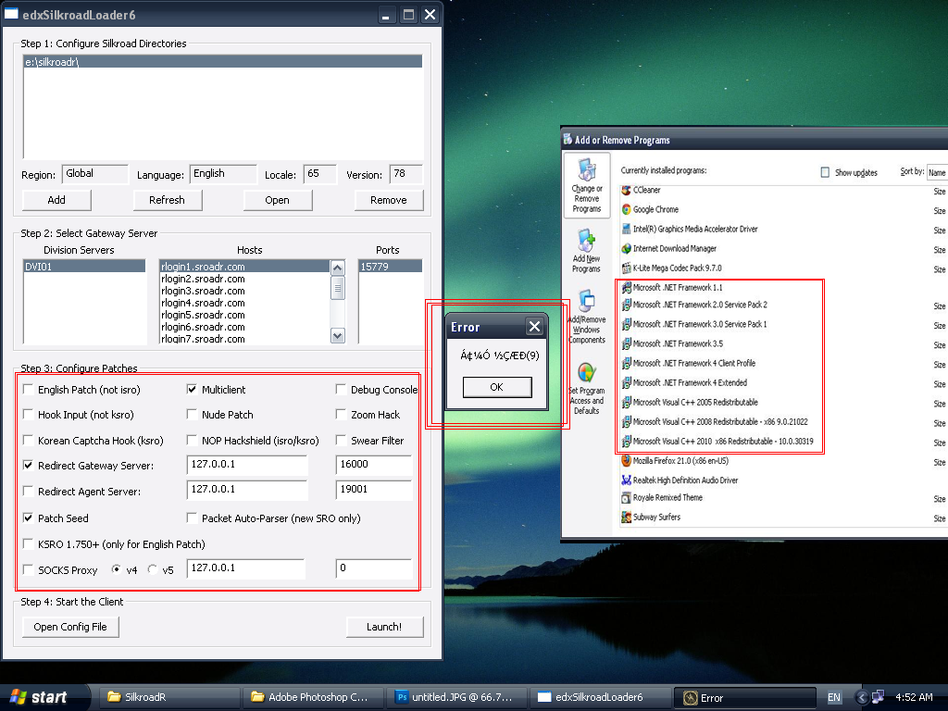Select the Mozilla Firefox 21.0 icon
The height and width of the screenshot is (711, 948).
click(x=627, y=461)
